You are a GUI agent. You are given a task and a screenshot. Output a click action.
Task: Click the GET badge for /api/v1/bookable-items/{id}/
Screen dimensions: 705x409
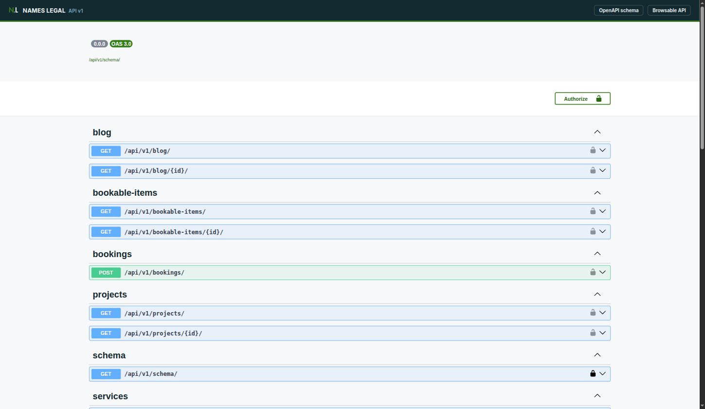(x=106, y=232)
